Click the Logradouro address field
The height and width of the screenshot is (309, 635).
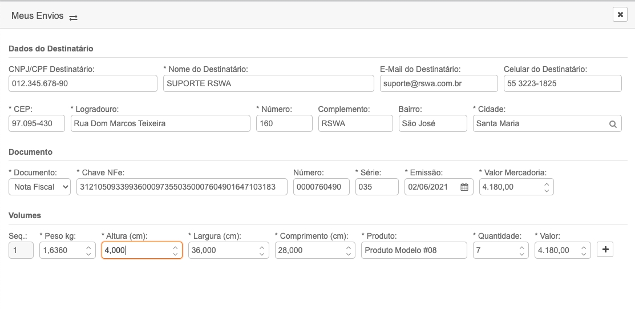(160, 123)
